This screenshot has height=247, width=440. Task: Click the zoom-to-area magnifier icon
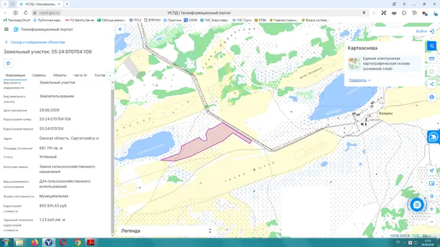click(432, 196)
